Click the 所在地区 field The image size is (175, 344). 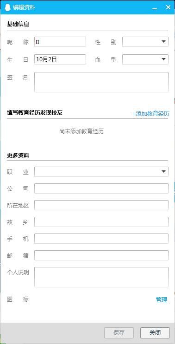click(x=101, y=205)
